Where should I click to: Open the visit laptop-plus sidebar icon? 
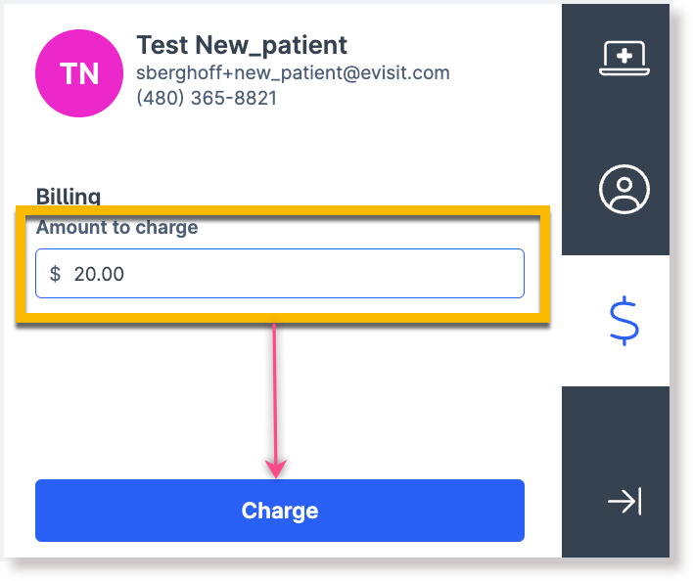pos(624,58)
